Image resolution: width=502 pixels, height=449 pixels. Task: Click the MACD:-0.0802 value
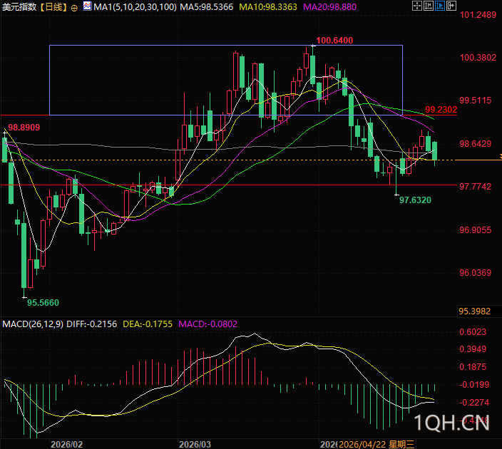point(208,324)
